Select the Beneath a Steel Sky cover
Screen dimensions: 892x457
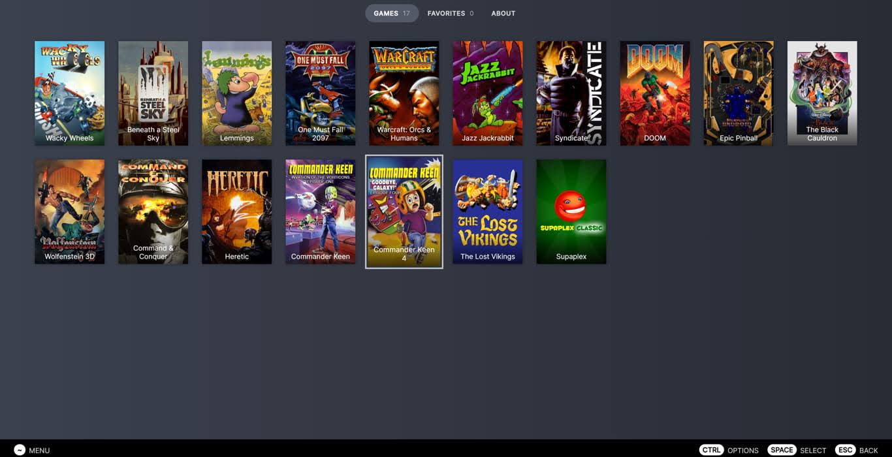point(153,93)
